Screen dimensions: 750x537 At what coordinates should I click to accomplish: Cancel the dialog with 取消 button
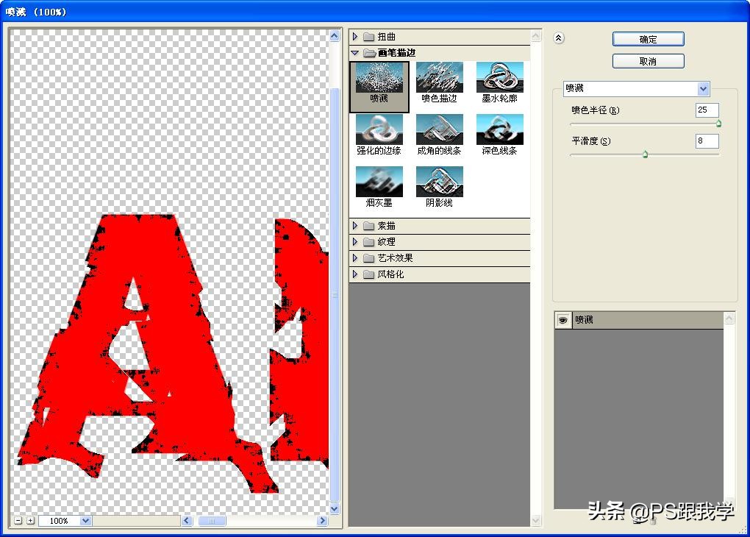(x=647, y=61)
